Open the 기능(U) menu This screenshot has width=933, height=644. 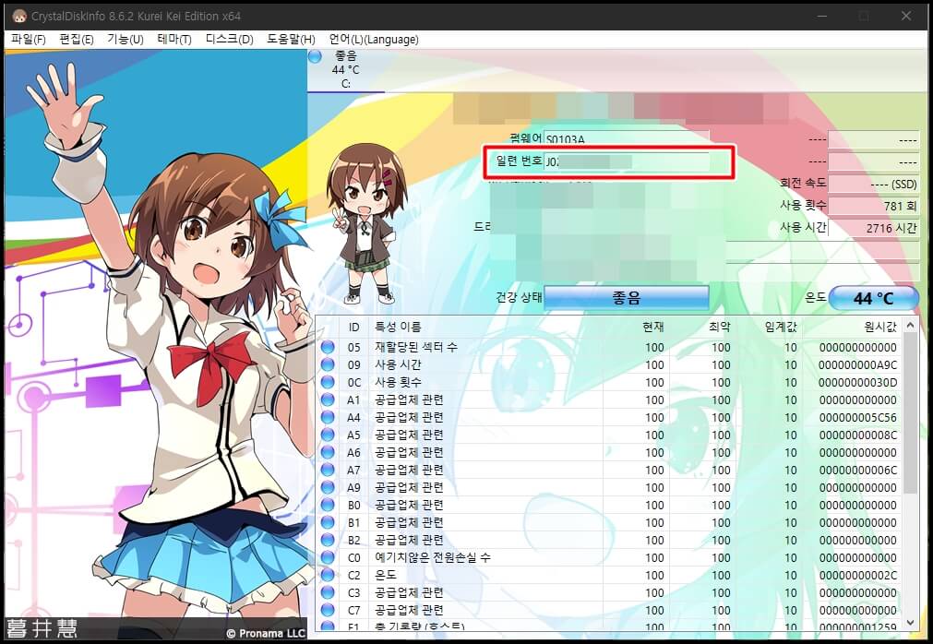click(x=125, y=40)
